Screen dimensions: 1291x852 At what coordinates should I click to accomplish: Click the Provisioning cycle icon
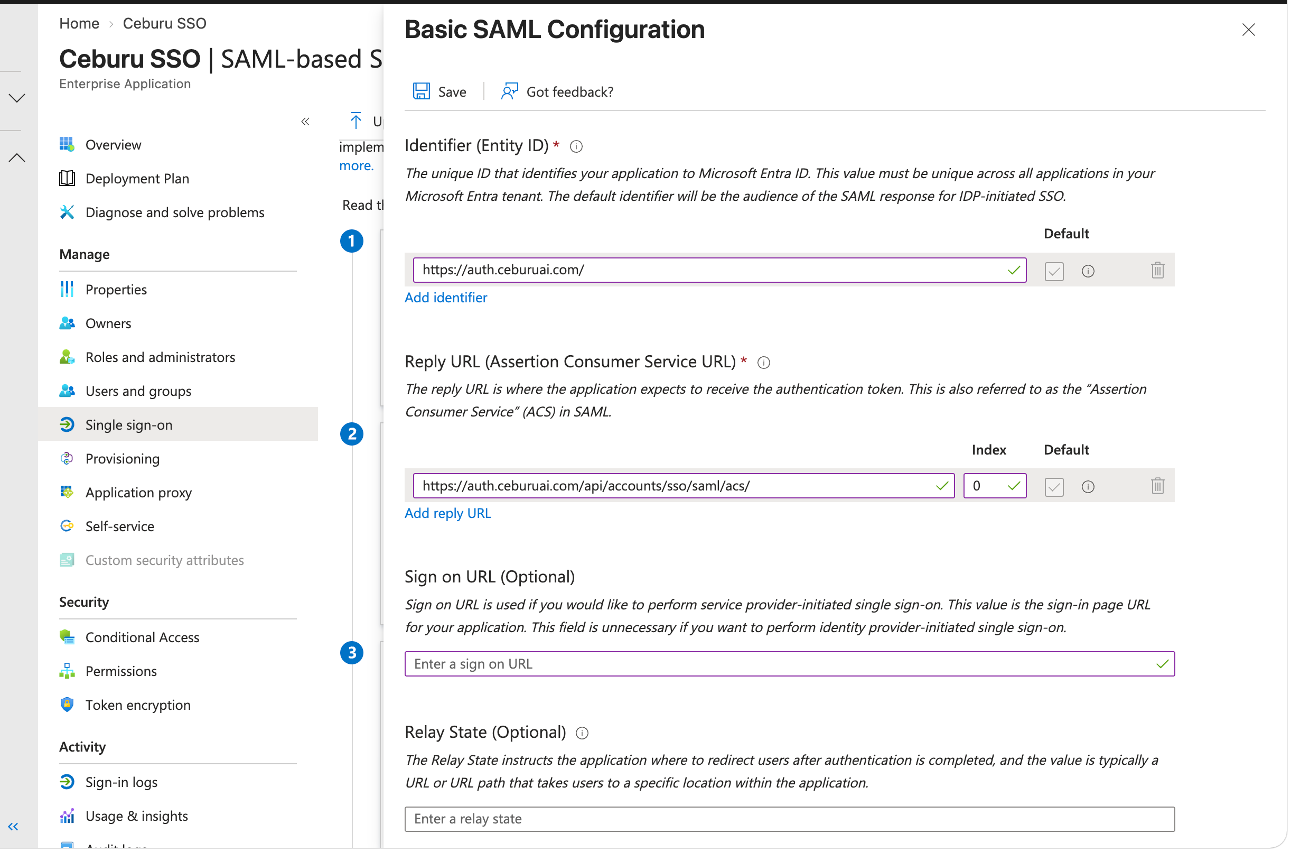(67, 459)
